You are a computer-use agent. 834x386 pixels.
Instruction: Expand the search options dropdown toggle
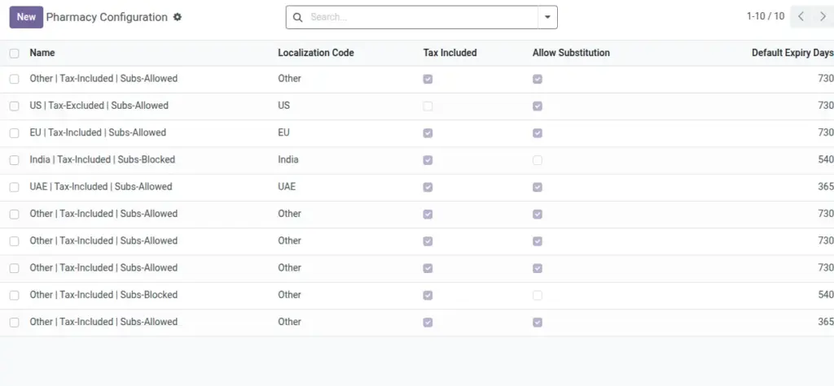(x=548, y=18)
